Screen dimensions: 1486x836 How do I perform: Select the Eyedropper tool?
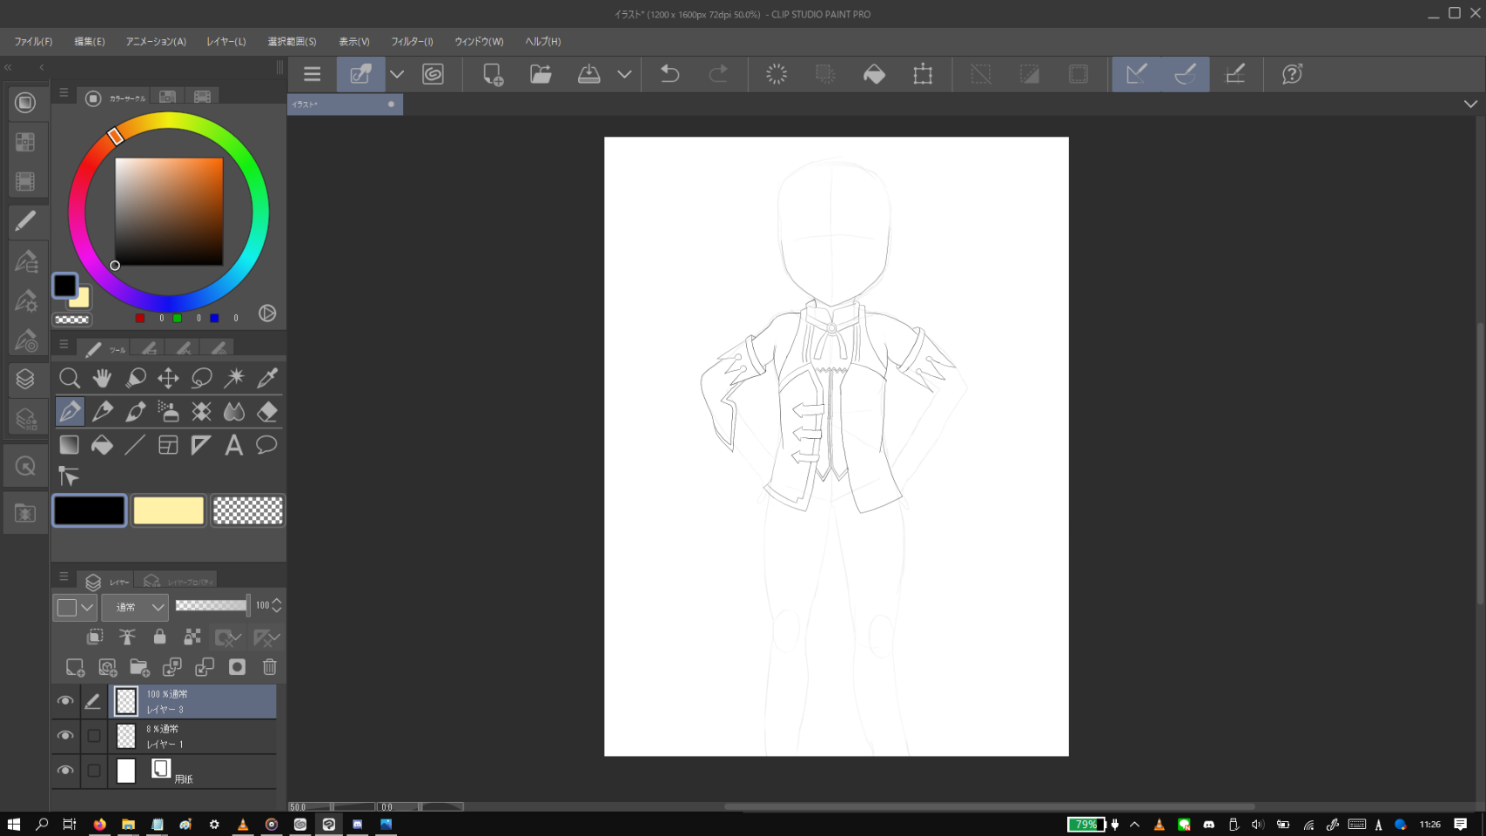pos(267,378)
